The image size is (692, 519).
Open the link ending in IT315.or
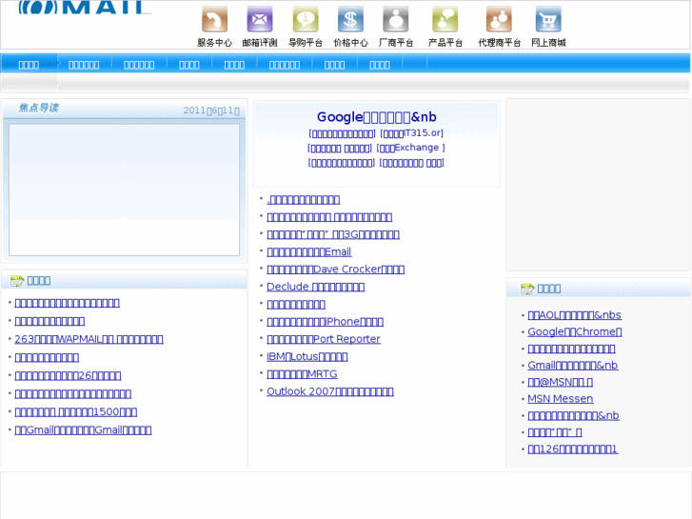coord(411,133)
